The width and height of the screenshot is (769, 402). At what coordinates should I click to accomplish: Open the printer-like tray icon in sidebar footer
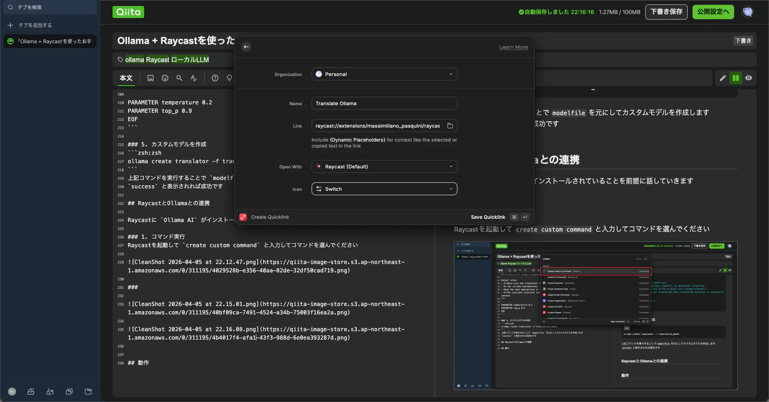(x=31, y=392)
